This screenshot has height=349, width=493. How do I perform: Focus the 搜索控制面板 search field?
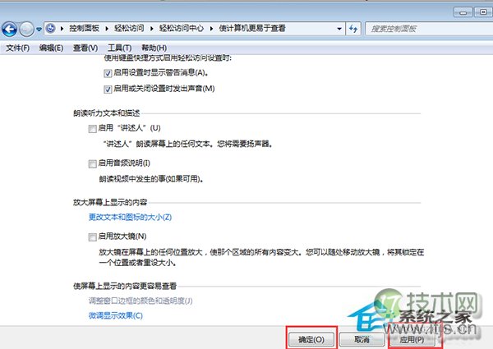(x=429, y=29)
